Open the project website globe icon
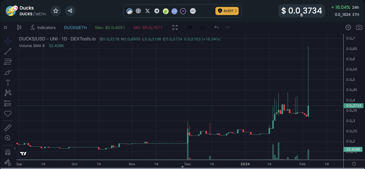Viewport: 365px width, 169px height. click(138, 11)
